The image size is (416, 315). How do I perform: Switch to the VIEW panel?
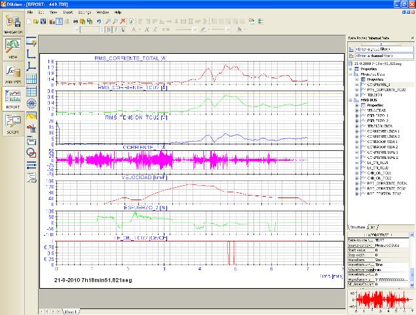[12, 49]
